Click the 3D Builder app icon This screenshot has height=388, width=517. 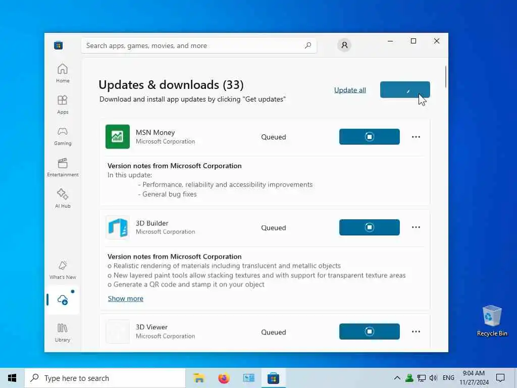coord(117,227)
